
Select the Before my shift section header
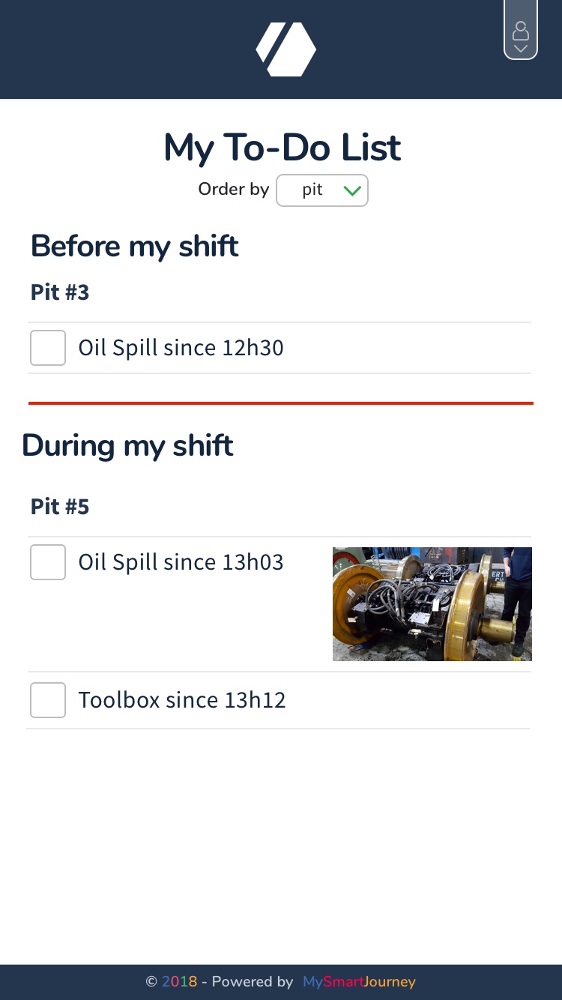pos(134,246)
